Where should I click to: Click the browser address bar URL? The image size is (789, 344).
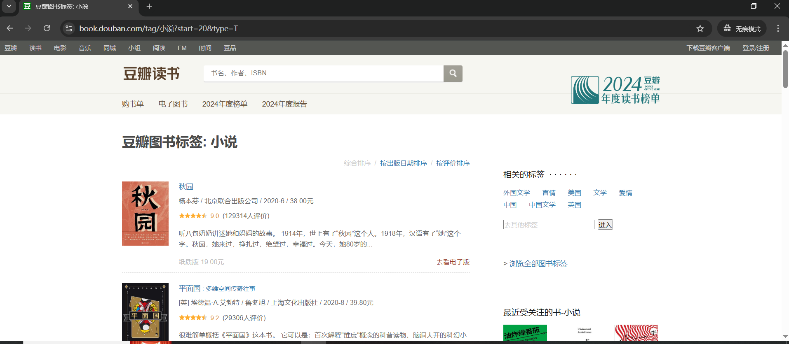coord(159,28)
